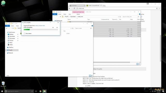
Task: Sort by Ratio column in cmder_mini window
Action: click(132, 19)
